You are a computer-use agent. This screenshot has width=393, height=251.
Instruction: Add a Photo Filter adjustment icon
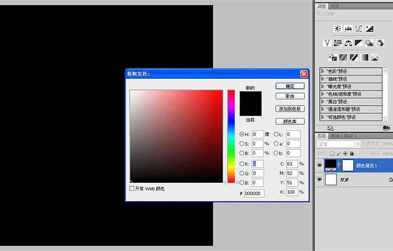(369, 43)
